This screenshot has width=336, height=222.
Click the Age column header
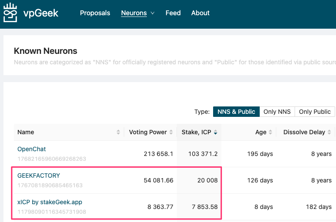[x=249, y=132]
